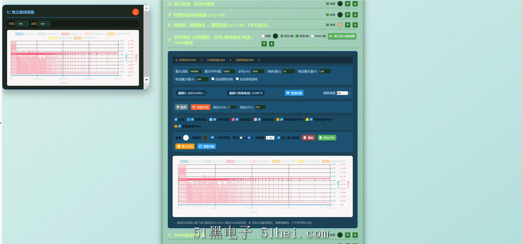The height and width of the screenshot is (244, 522).
Task: Click the 接续X轴 button
Action: [x=294, y=93]
